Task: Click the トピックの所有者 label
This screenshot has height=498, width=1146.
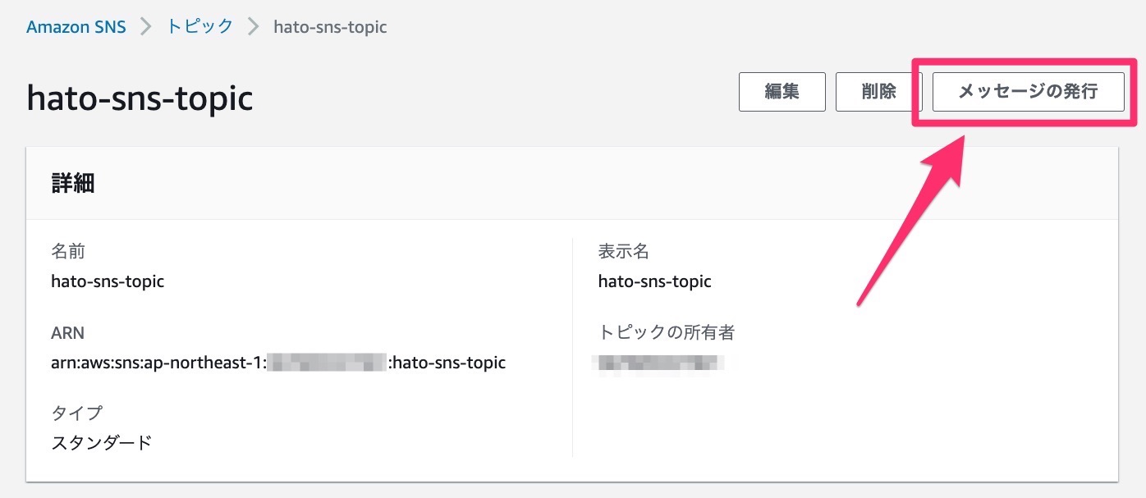Action: pos(667,332)
